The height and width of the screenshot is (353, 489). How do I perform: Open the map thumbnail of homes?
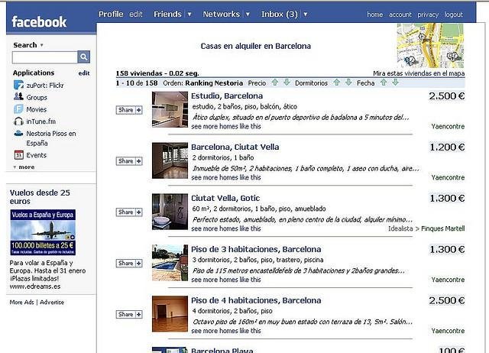[x=430, y=46]
